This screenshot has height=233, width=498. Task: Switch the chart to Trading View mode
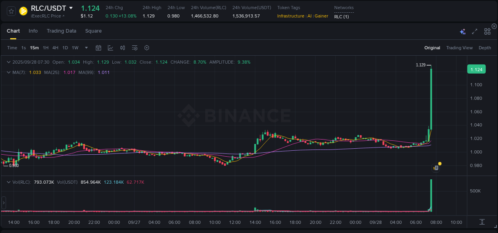click(459, 48)
